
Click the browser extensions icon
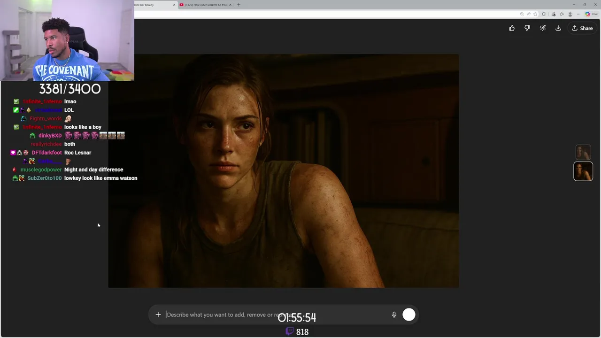[x=544, y=14]
